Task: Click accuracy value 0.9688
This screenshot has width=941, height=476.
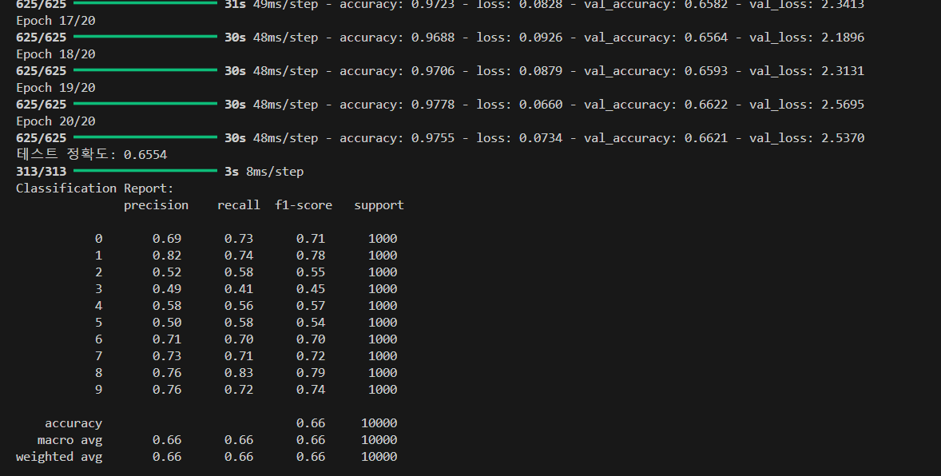Action: click(433, 38)
